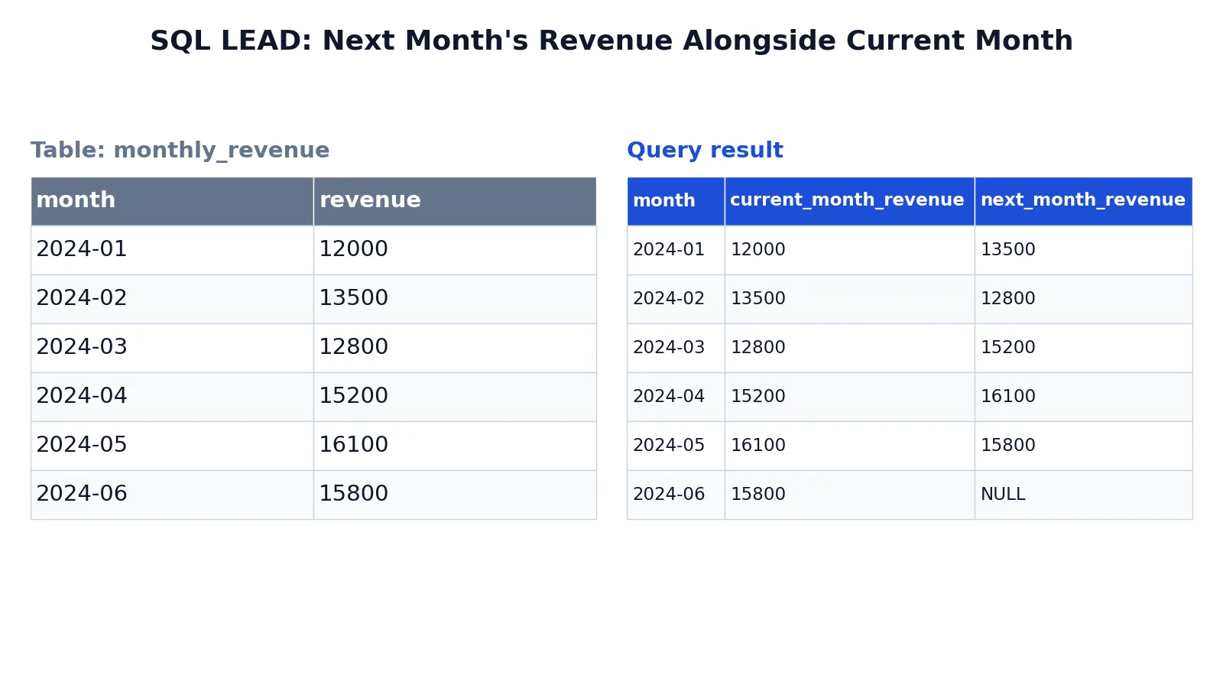Click the "Query result" heading

click(x=705, y=150)
